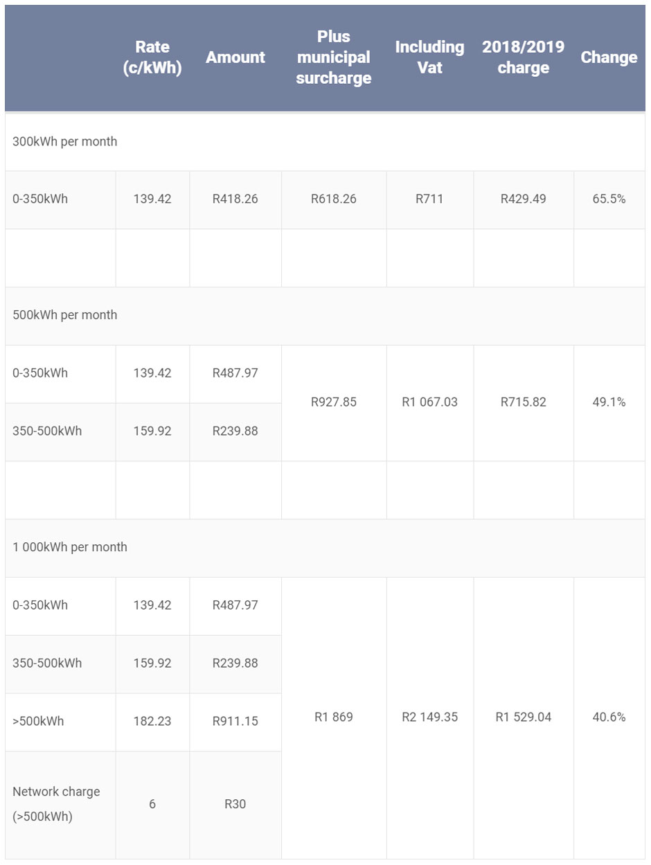Click the R927.85 surcharge cell
The width and height of the screenshot is (651, 865).
tap(334, 402)
